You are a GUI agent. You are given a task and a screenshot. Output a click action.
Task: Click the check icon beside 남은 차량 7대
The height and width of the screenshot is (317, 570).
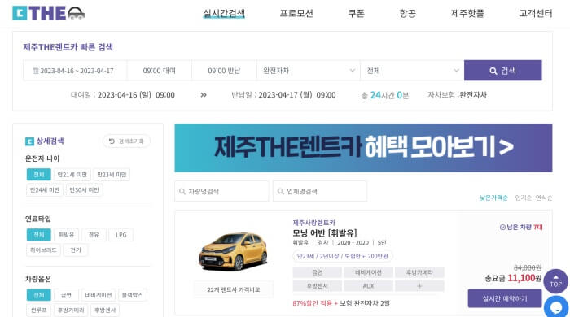pos(502,227)
